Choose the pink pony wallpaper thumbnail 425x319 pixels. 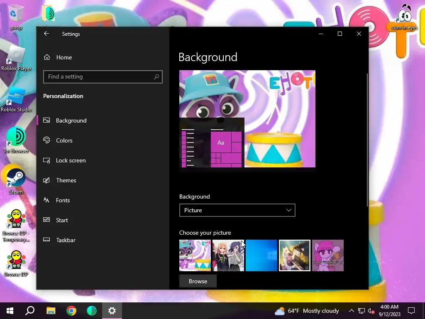tap(328, 255)
